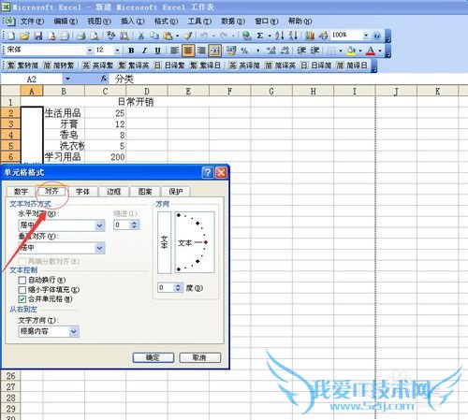Open the 水平对齐 horizontal alignment dropdown
This screenshot has width=468, height=420.
pyautogui.click(x=99, y=225)
